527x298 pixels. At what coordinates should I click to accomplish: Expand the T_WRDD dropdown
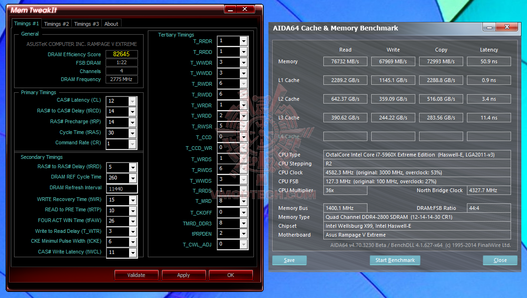coord(244,116)
